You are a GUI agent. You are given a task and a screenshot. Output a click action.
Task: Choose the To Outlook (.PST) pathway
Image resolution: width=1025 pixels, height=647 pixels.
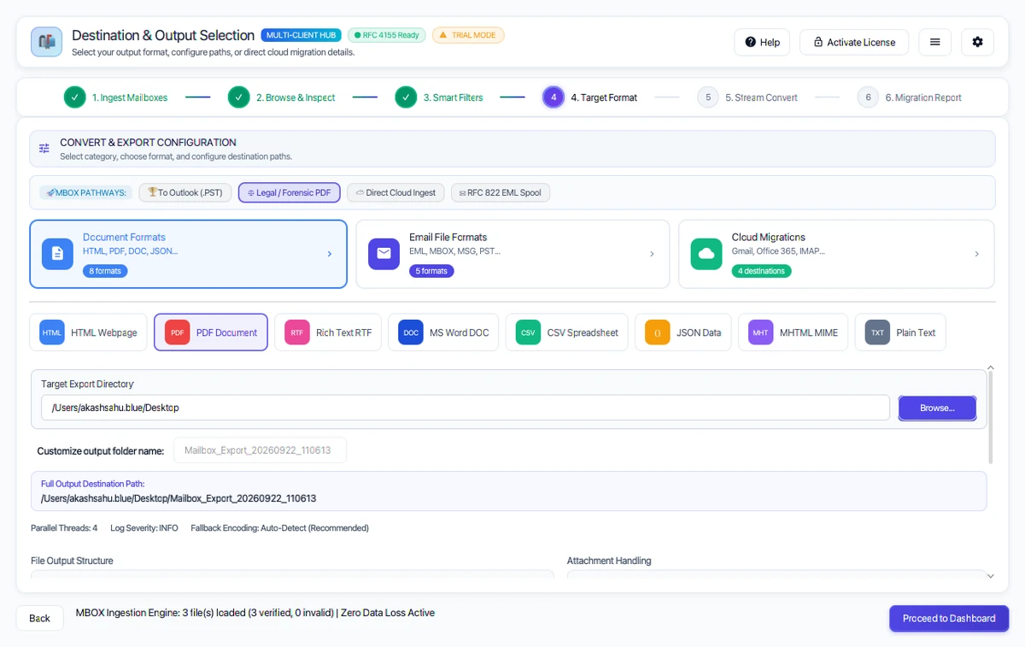click(x=185, y=192)
